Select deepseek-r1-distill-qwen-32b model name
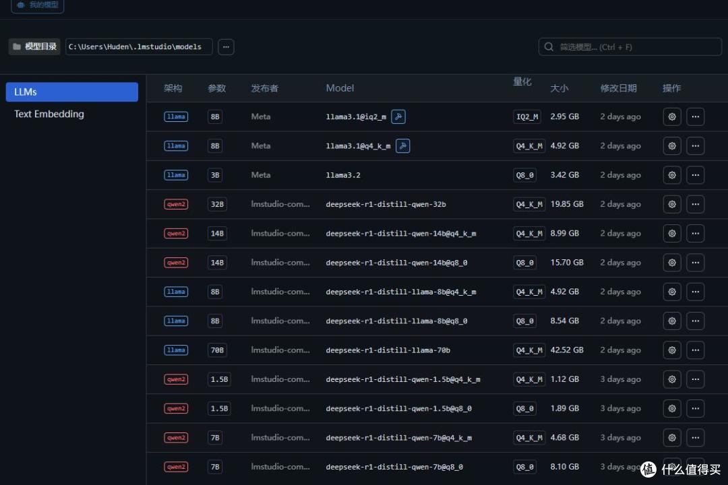Viewport: 728px width, 485px height. tap(386, 204)
